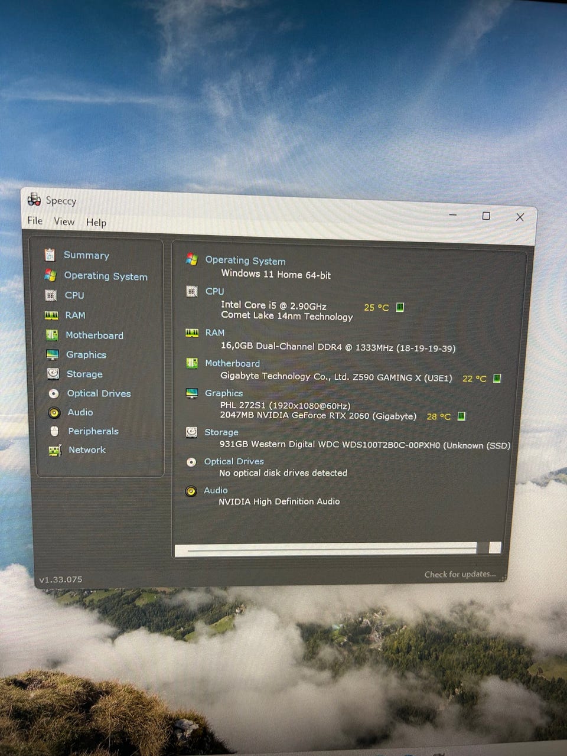Screen dimensions: 567x756
Task: Click the Comet Lake 14nm Technology text
Action: [287, 316]
